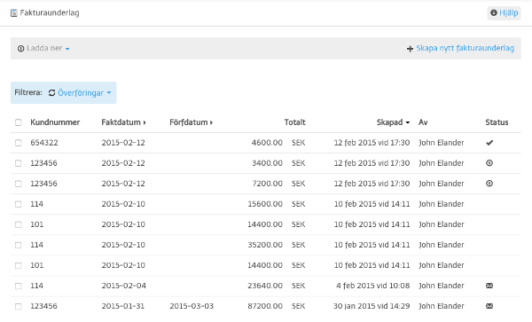The height and width of the screenshot is (322, 532).
Task: Click the Fakturaunderlag page title
Action: 50,13
